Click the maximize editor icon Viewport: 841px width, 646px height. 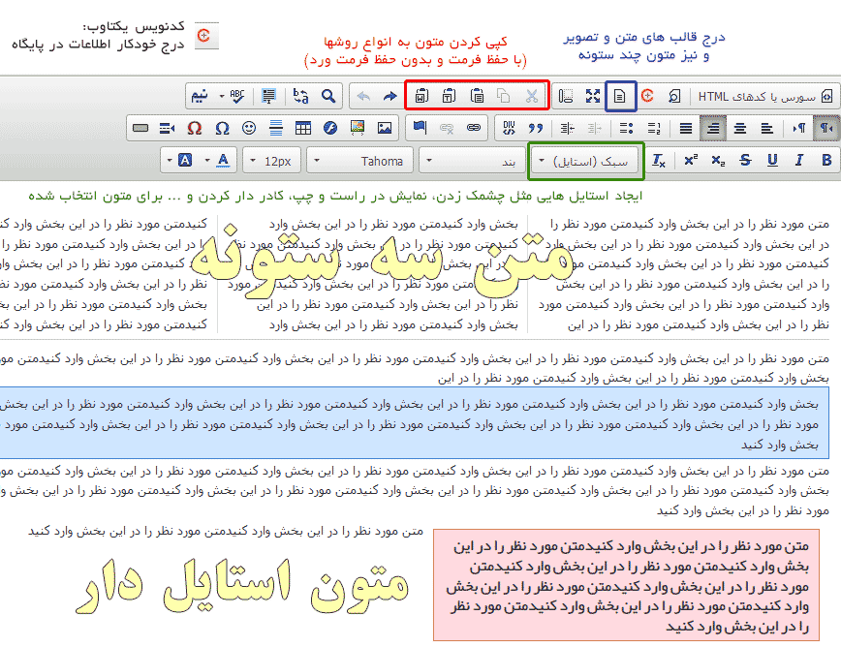593,96
